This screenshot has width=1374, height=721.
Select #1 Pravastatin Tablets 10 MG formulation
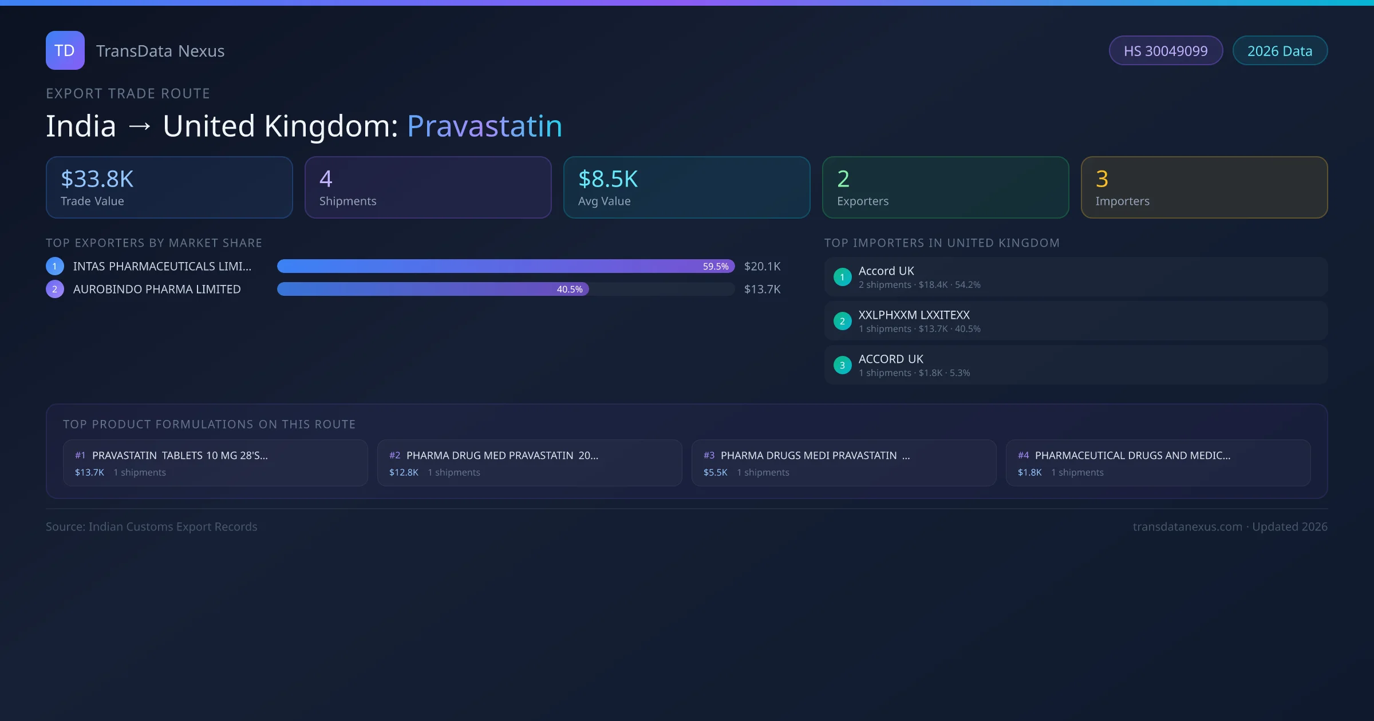click(x=215, y=463)
